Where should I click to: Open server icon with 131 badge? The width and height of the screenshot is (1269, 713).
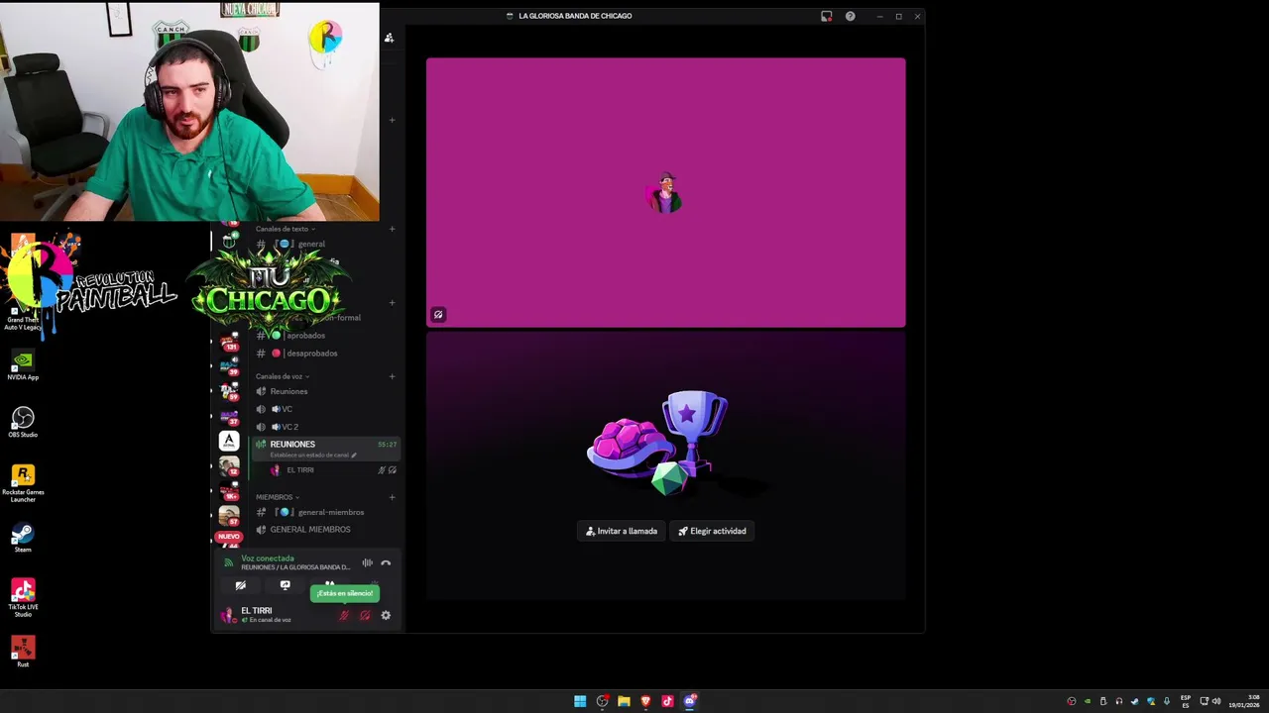229,342
